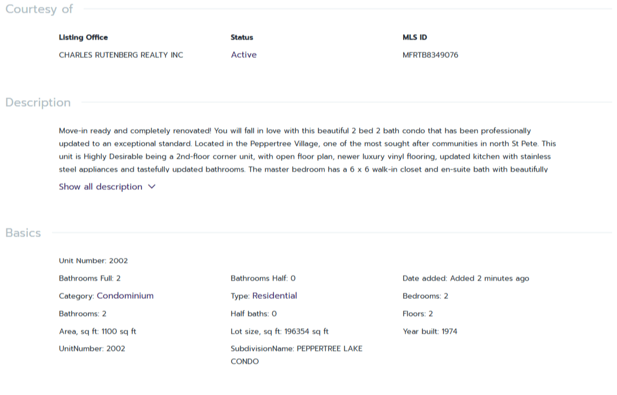Click the Listing Office label
This screenshot has height=395, width=617.
point(83,38)
